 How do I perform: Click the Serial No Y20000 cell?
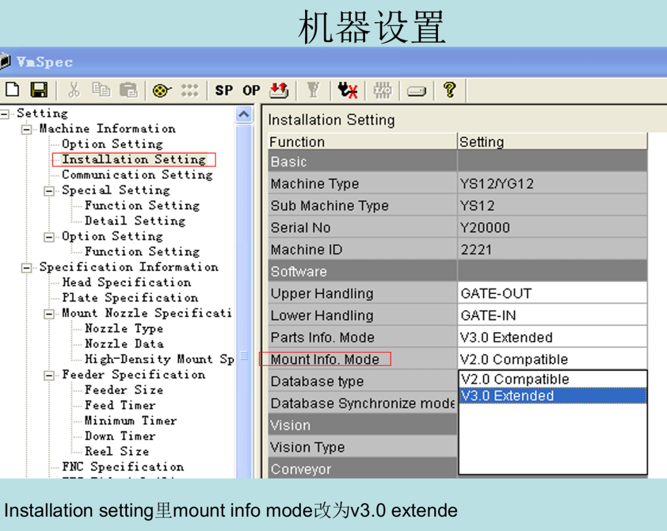point(552,228)
